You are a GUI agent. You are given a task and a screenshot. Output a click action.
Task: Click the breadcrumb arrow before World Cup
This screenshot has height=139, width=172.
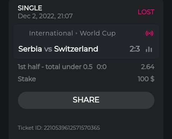pos(76,33)
